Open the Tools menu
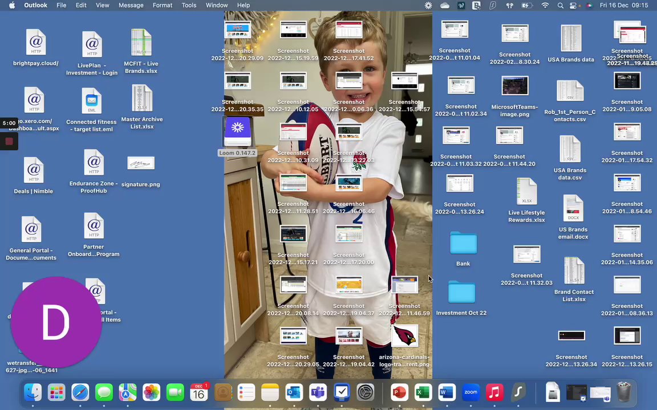 pos(189,6)
